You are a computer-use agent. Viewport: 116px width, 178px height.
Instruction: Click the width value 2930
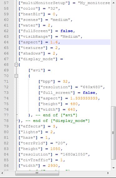pyautogui.click(x=53, y=166)
